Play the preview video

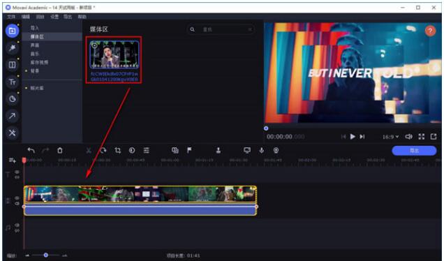353,137
